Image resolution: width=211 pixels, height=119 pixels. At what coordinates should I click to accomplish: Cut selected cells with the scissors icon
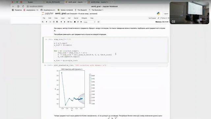click(50, 22)
